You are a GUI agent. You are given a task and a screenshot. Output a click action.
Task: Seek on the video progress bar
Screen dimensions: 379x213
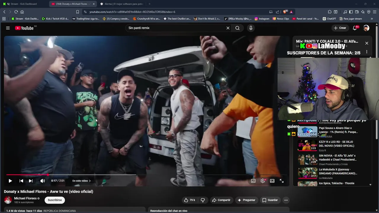(147, 175)
